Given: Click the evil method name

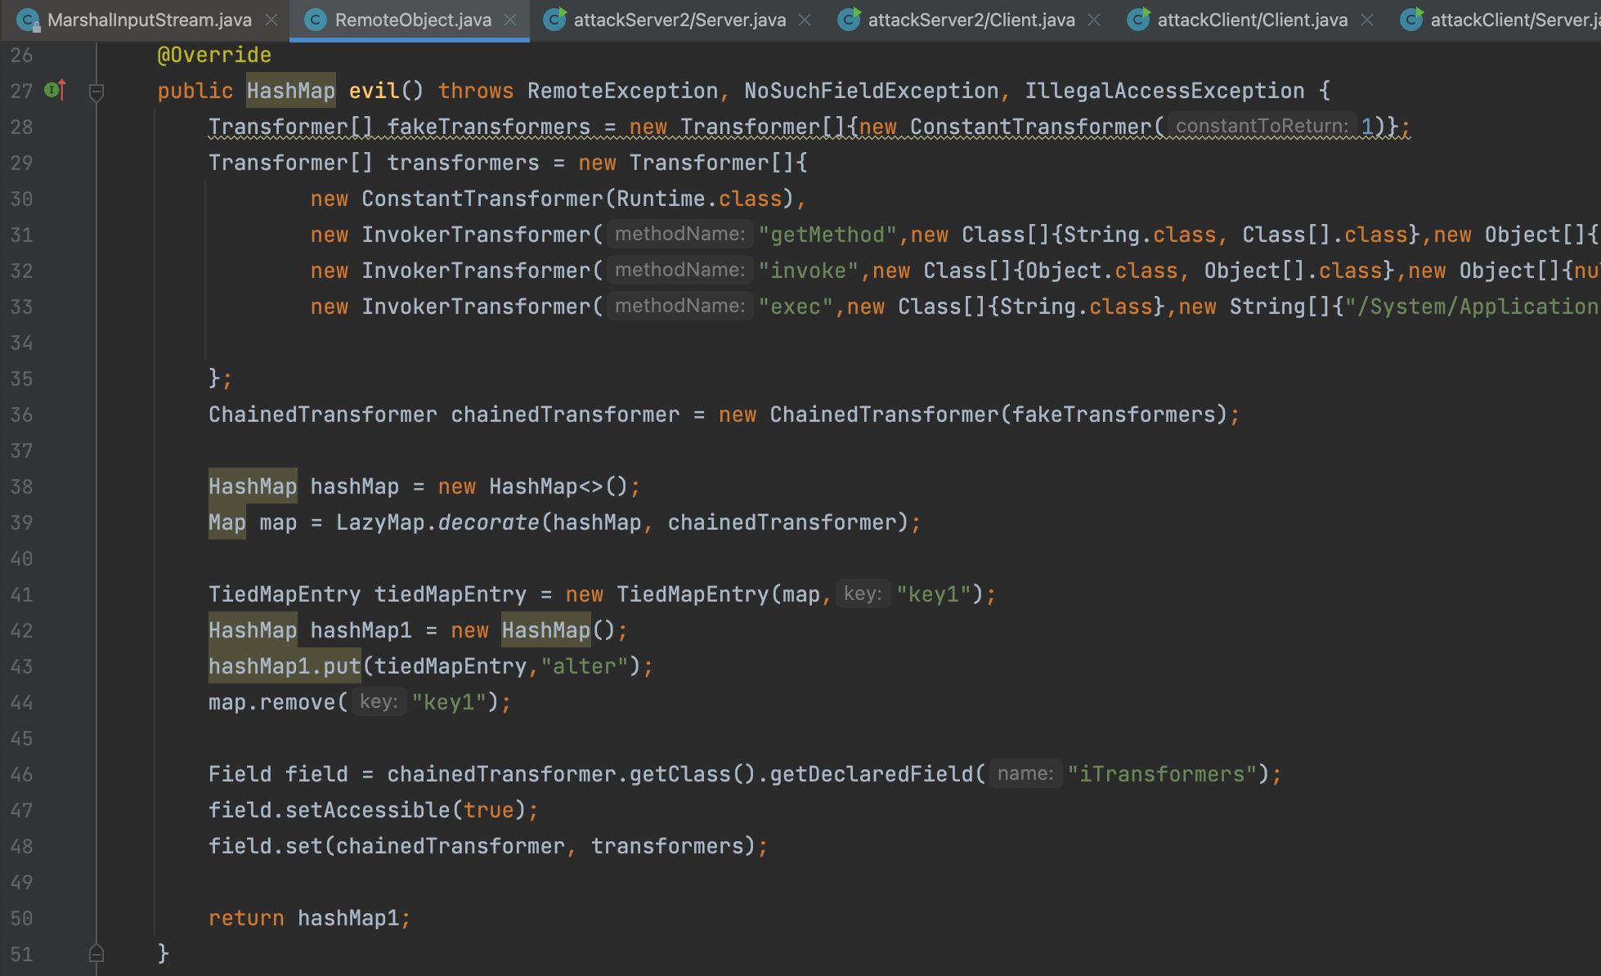Looking at the screenshot, I should coord(374,91).
